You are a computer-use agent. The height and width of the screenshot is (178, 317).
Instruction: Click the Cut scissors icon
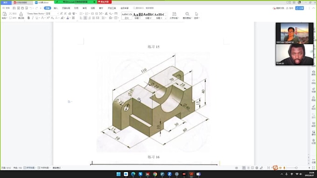pos(10,13)
